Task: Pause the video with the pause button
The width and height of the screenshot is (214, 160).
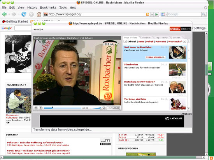Action: 36,108
